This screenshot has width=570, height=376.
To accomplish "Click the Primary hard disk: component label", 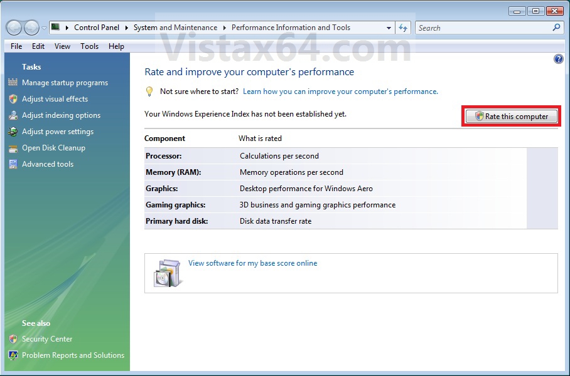I will [x=176, y=221].
